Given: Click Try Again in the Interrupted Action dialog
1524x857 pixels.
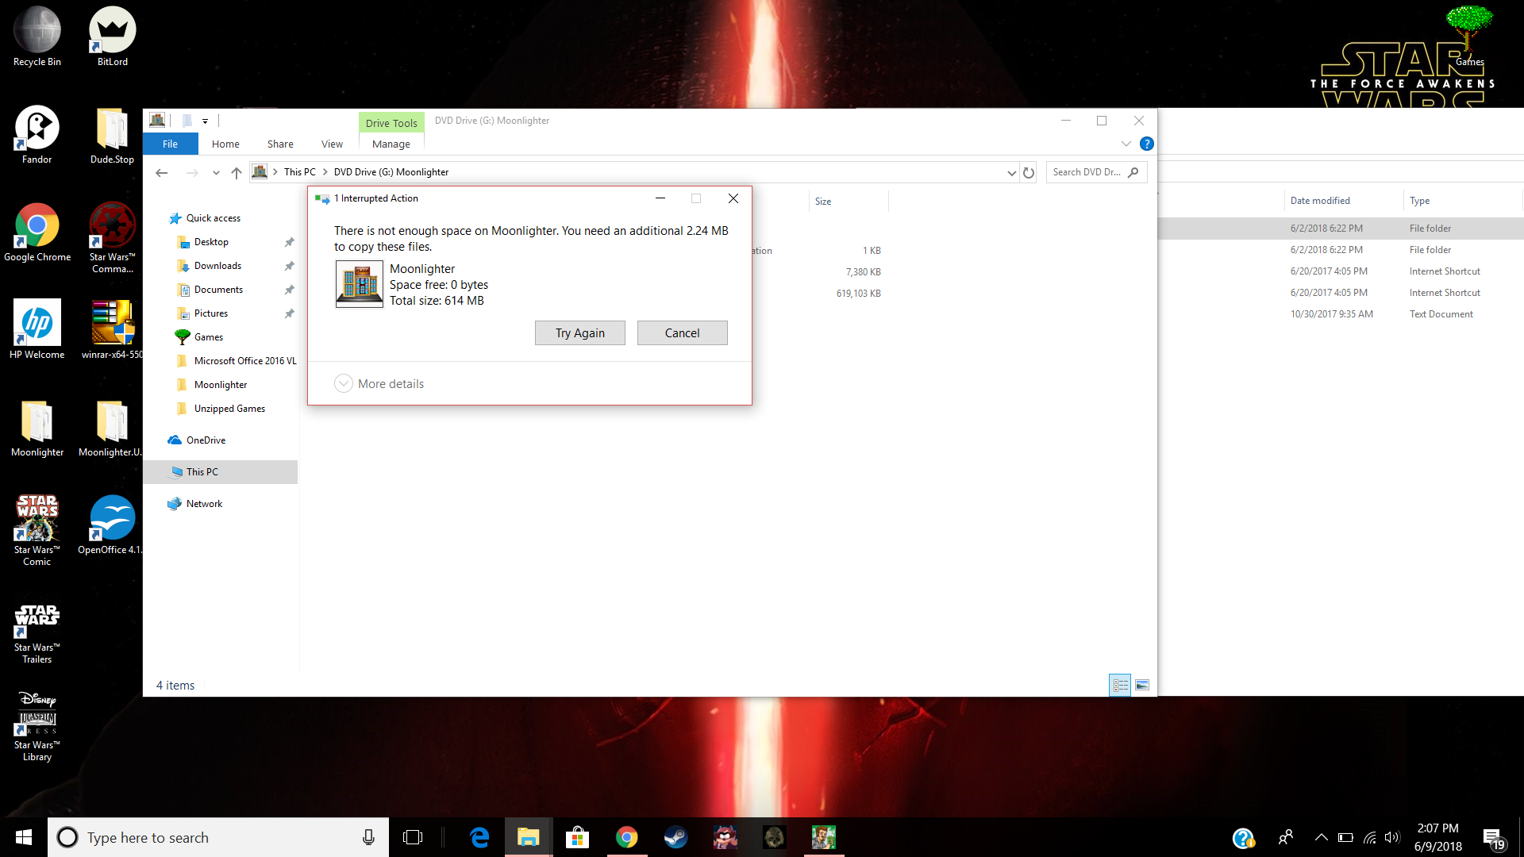Looking at the screenshot, I should [579, 333].
